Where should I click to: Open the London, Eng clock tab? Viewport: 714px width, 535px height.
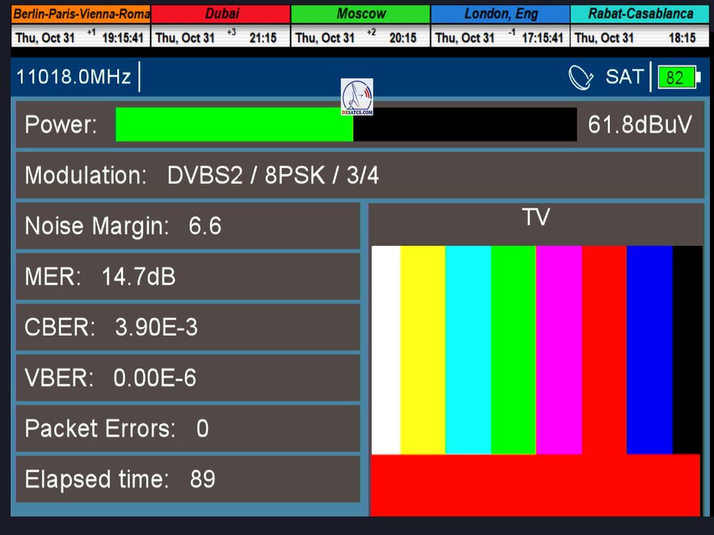pos(500,14)
